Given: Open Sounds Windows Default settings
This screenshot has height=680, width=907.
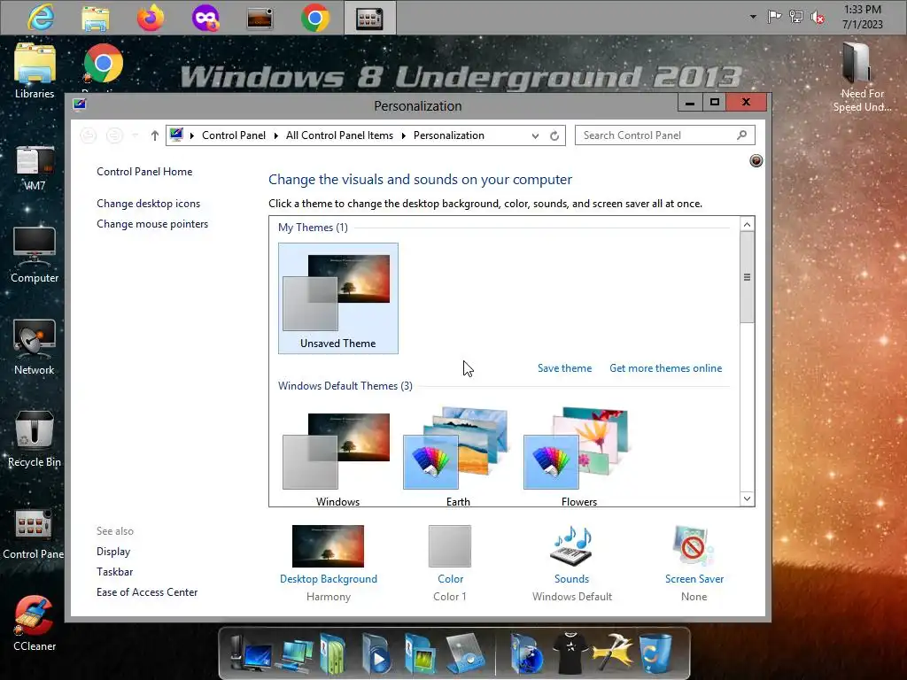Looking at the screenshot, I should pyautogui.click(x=571, y=563).
